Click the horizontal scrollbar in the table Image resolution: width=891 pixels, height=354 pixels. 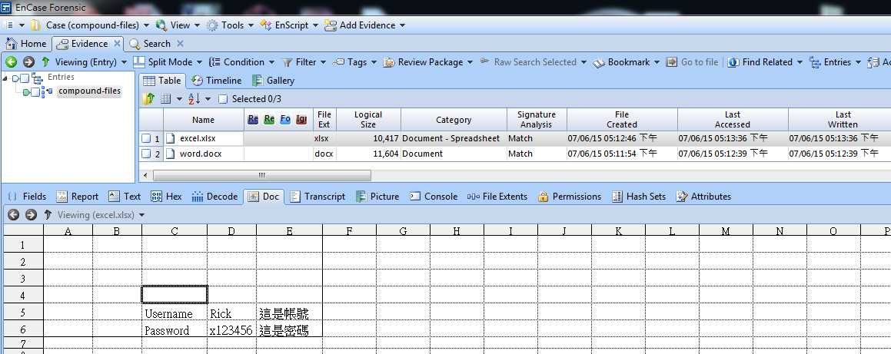pyautogui.click(x=262, y=175)
